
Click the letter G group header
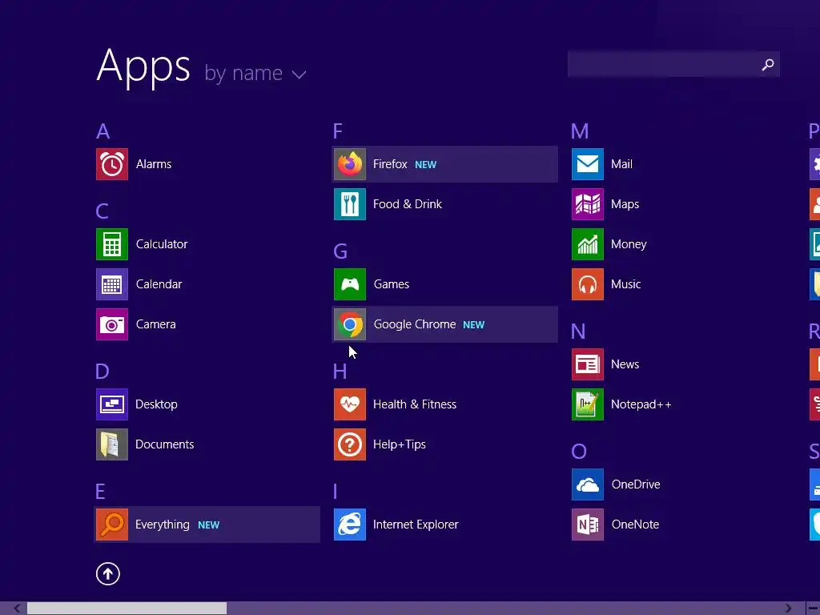(x=340, y=251)
